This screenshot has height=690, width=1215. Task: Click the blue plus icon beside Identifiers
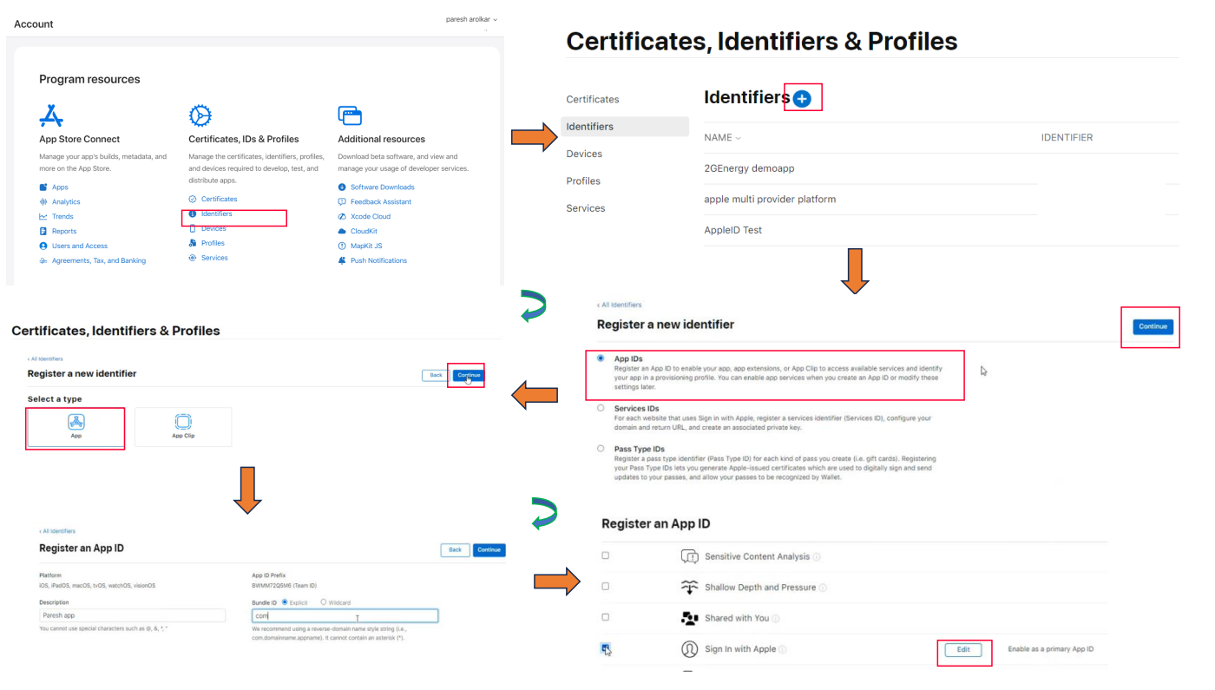click(x=801, y=96)
